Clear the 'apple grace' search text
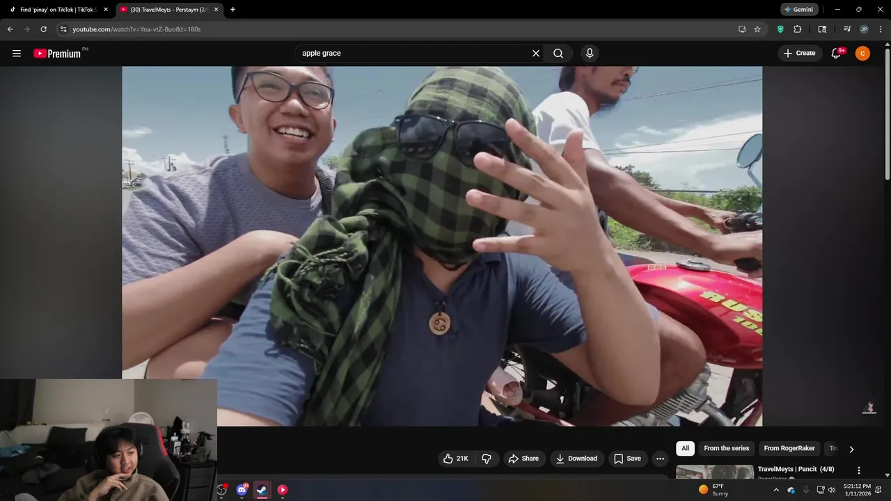The image size is (891, 501). tap(536, 54)
